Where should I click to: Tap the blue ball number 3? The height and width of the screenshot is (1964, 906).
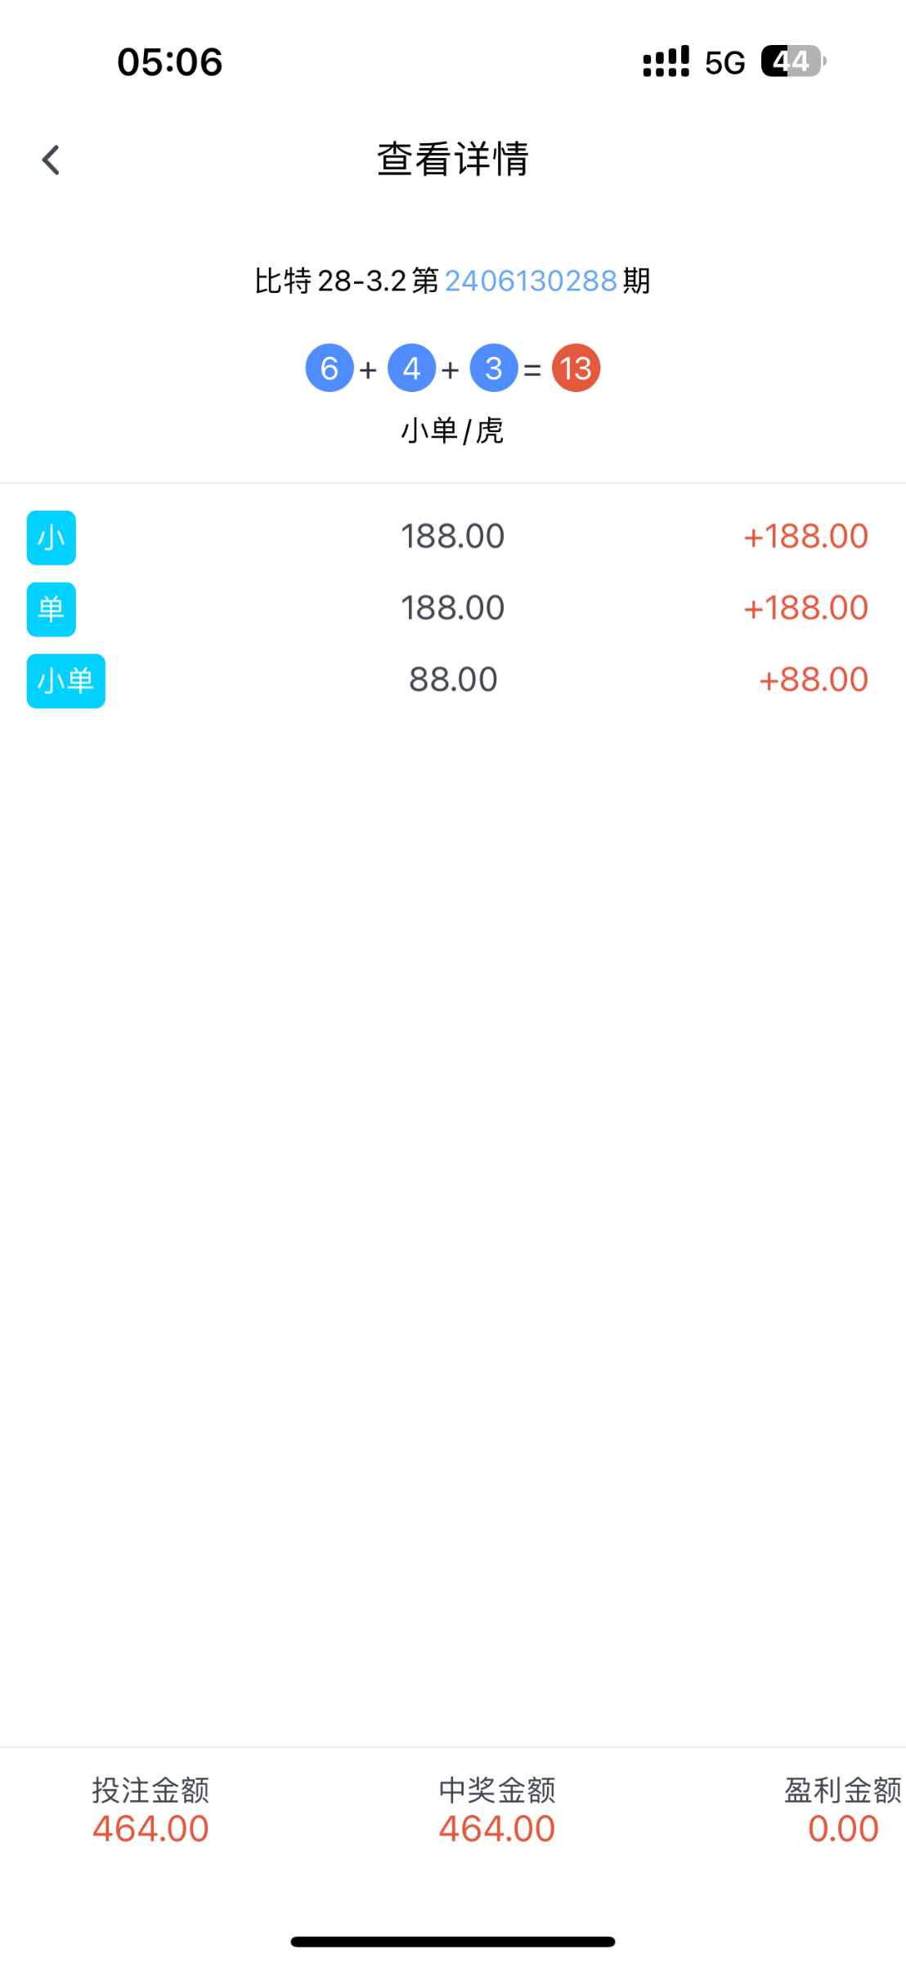(494, 368)
